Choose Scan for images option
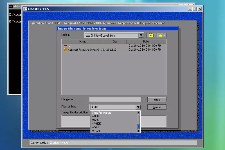225x150 pixels. click(x=114, y=113)
